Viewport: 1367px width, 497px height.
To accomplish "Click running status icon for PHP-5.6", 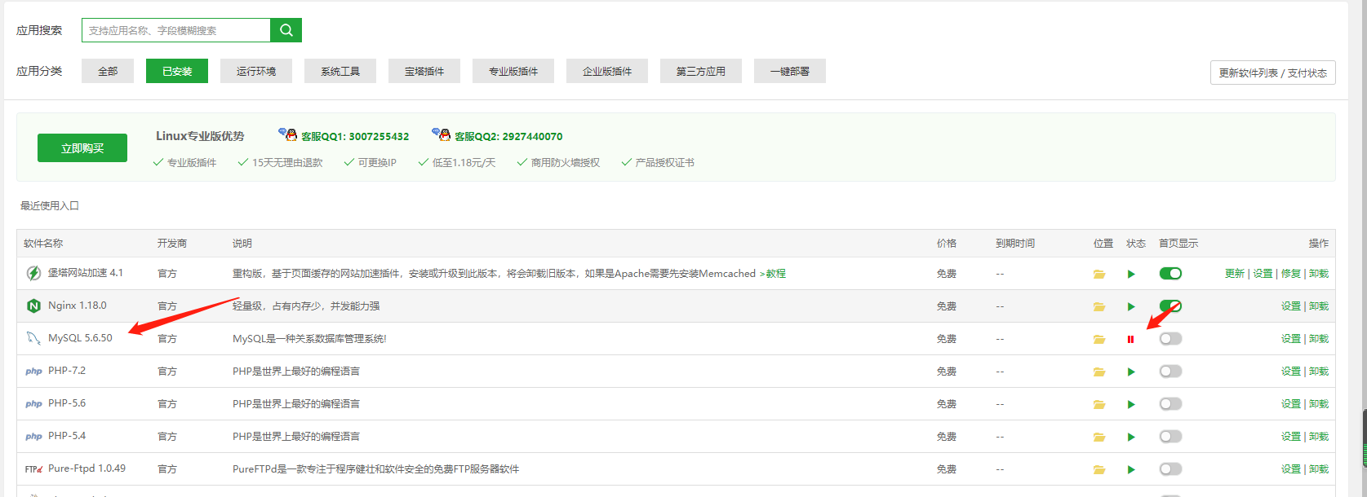I will point(1131,404).
